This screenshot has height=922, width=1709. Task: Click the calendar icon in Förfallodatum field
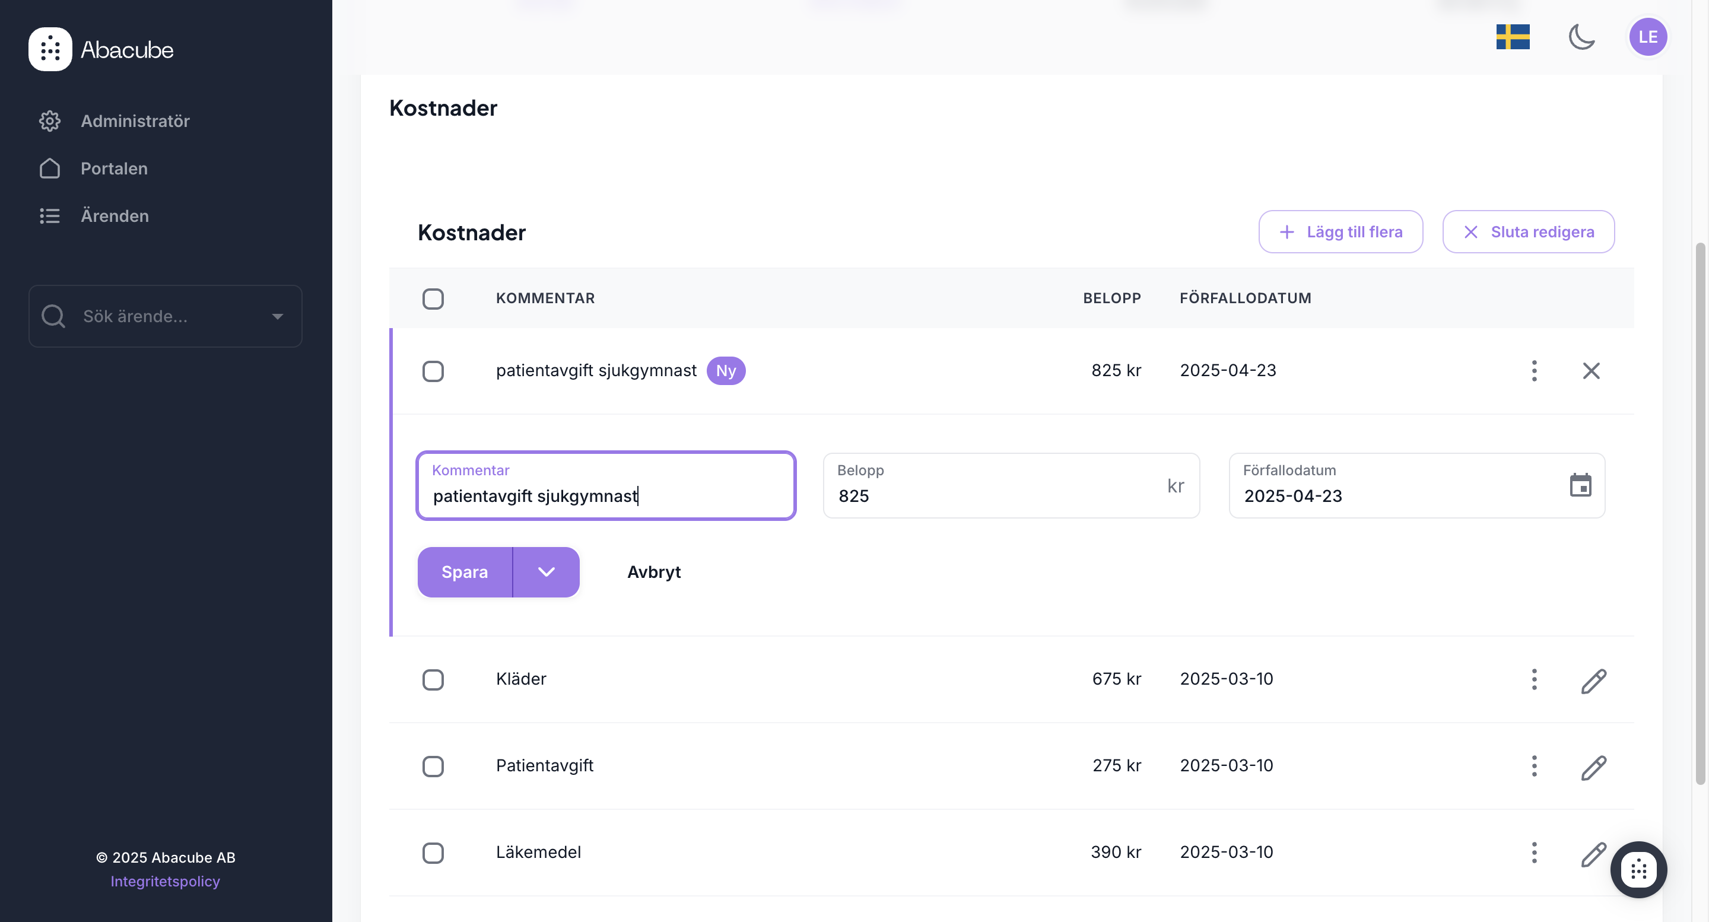pos(1580,485)
